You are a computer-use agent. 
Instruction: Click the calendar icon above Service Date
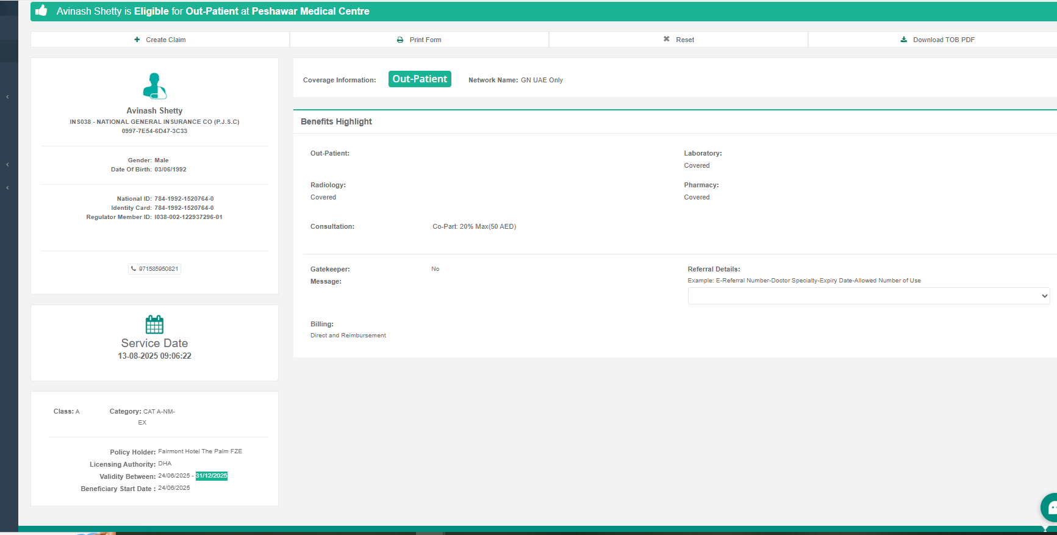pyautogui.click(x=154, y=324)
